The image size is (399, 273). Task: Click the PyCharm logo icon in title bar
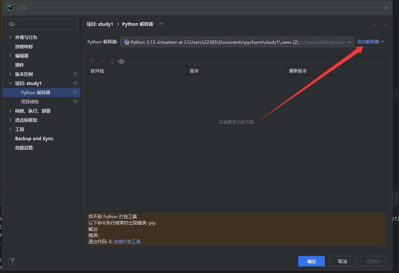pyautogui.click(x=10, y=7)
